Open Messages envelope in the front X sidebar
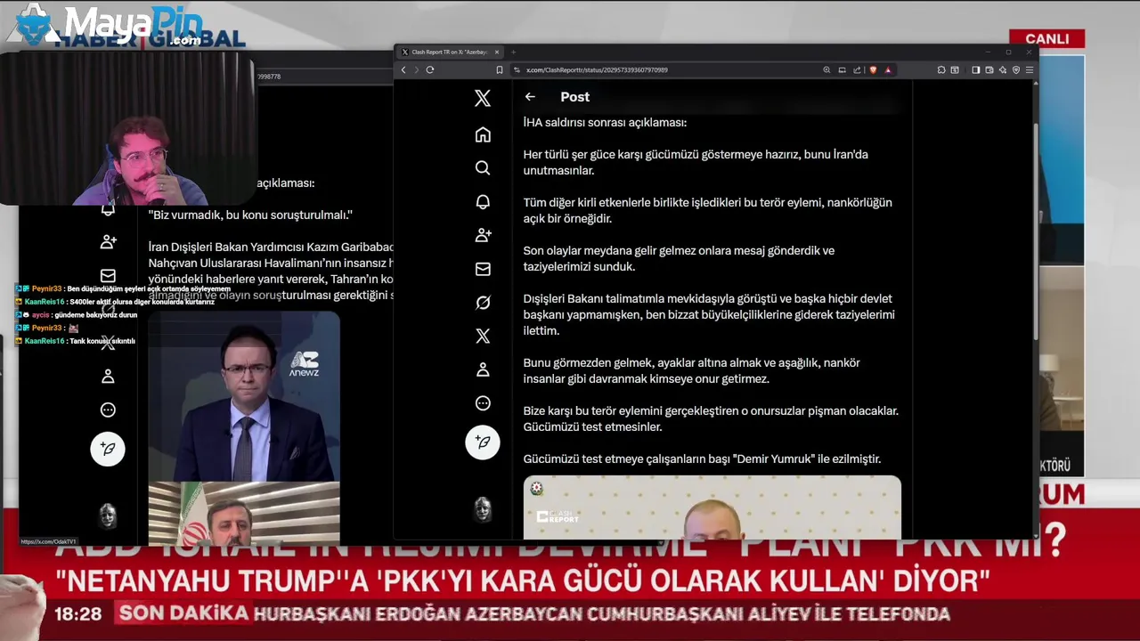 483,269
